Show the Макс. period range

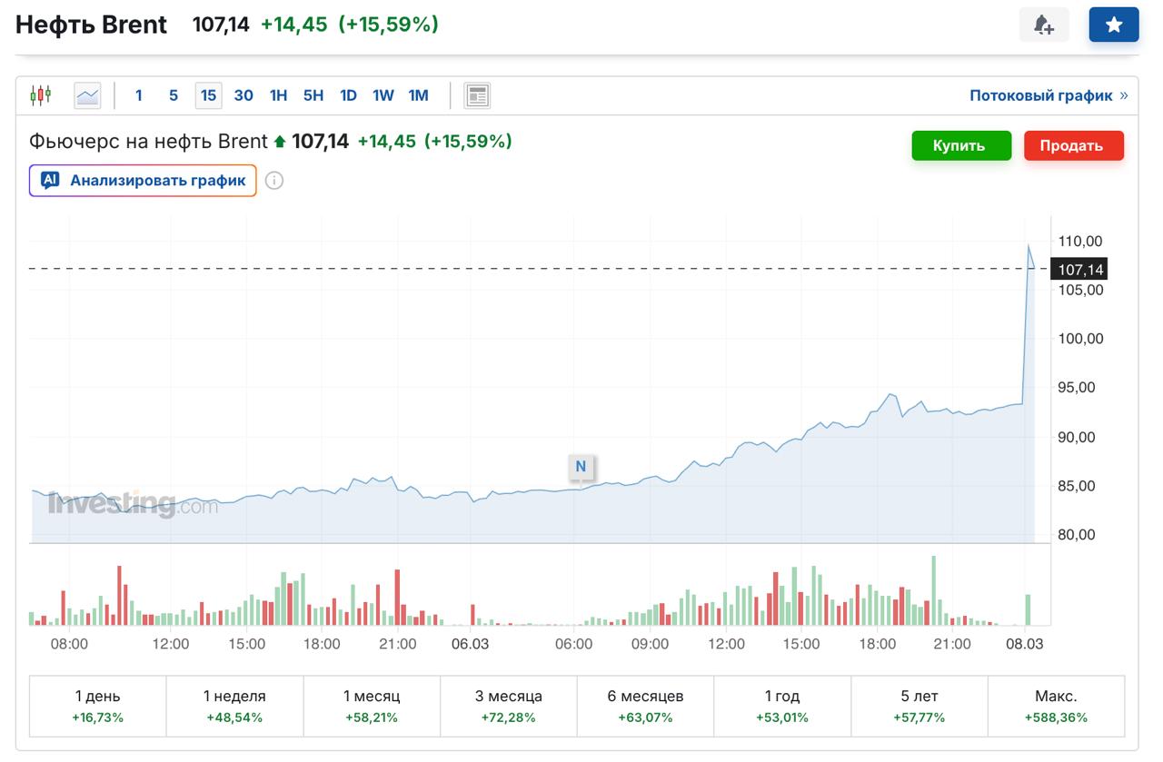click(x=1056, y=706)
